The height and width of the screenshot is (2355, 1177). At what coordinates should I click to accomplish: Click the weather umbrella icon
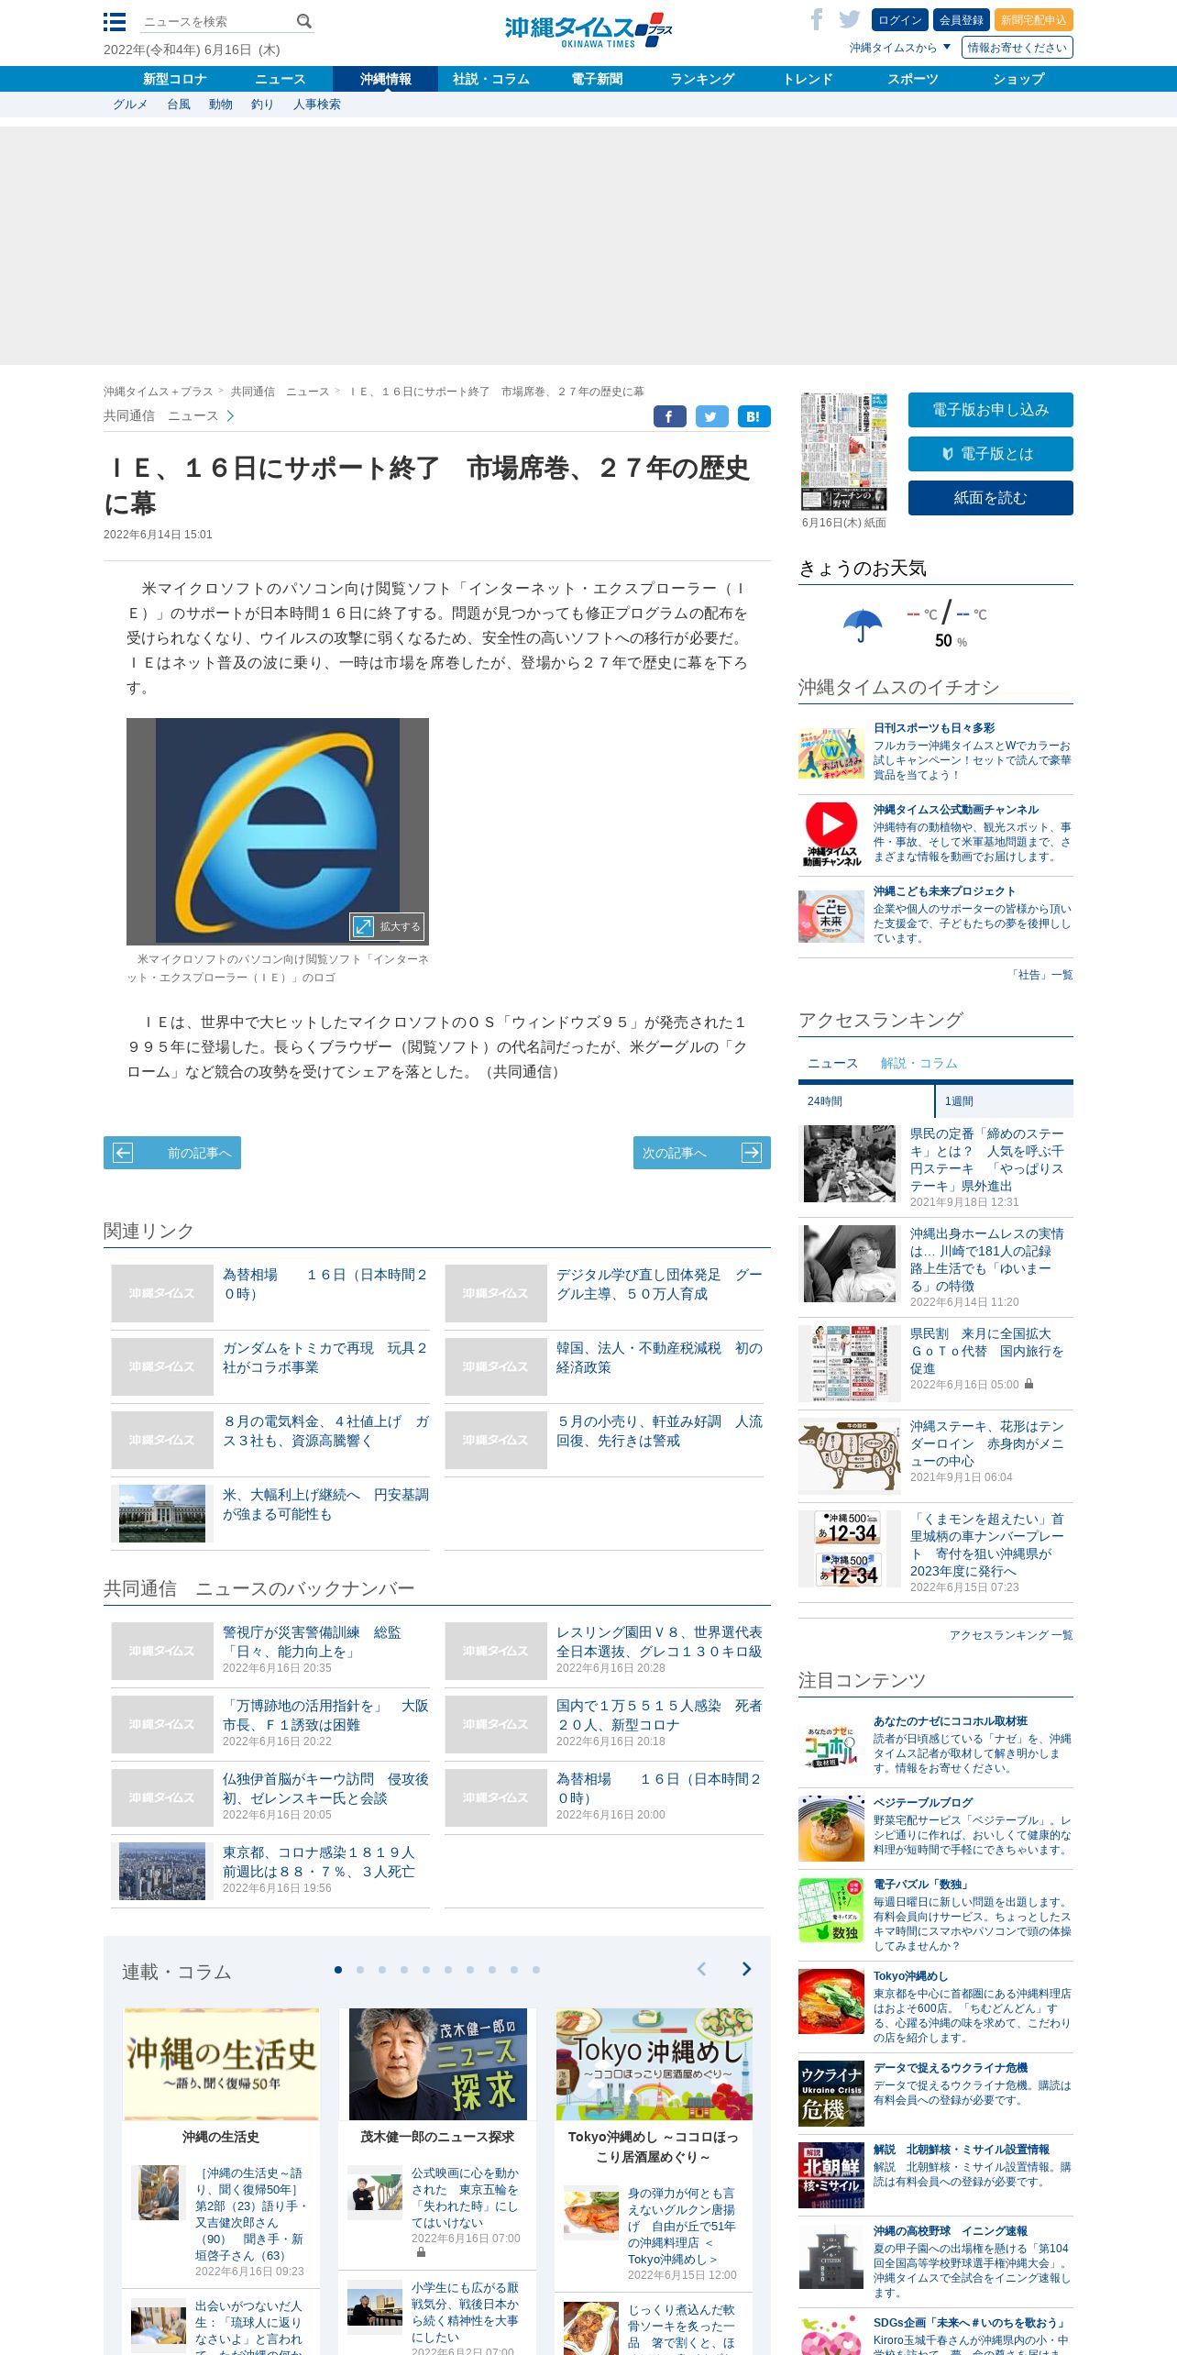[x=863, y=626]
